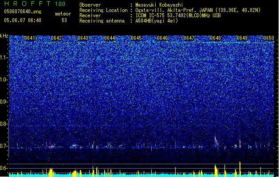Click the date stamp 05.06.07 06:40
Screen dimensions: 279x177
(x=23, y=20)
